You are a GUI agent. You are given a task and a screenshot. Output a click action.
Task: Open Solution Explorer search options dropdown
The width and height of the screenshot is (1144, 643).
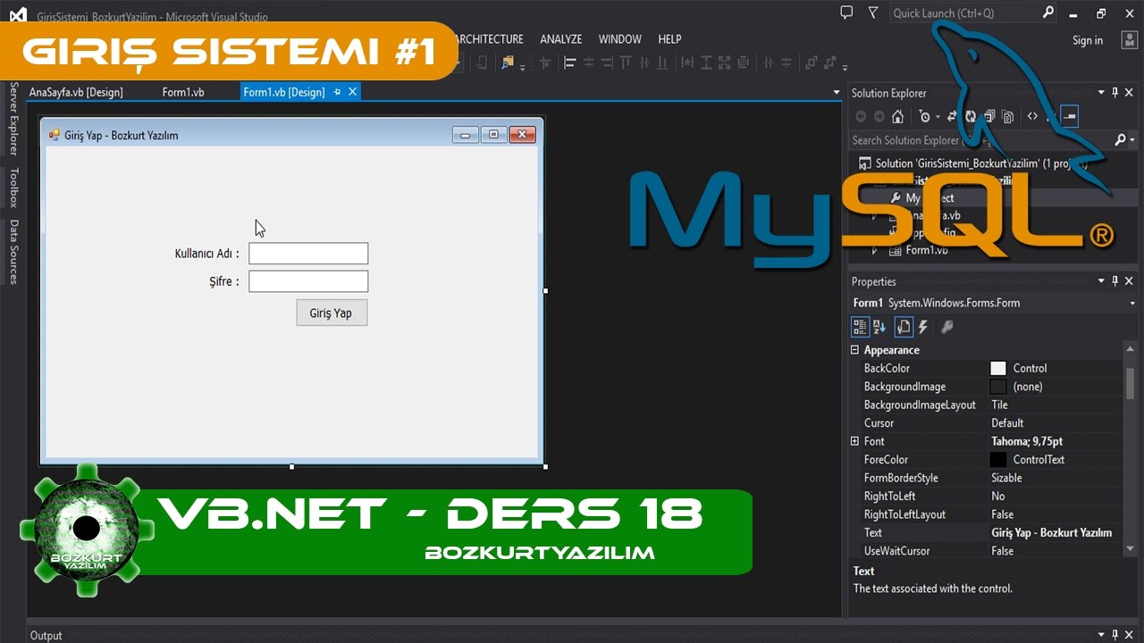1131,140
